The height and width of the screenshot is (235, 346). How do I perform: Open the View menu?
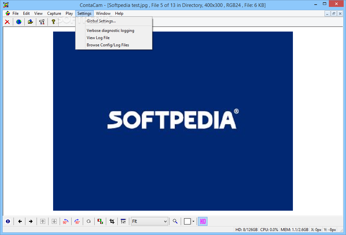[38, 13]
